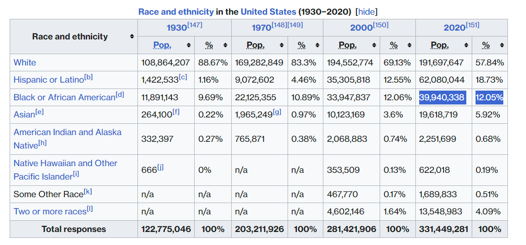The width and height of the screenshot is (526, 245).
Task: Sort the 2020 % column arrows
Action: [502, 45]
